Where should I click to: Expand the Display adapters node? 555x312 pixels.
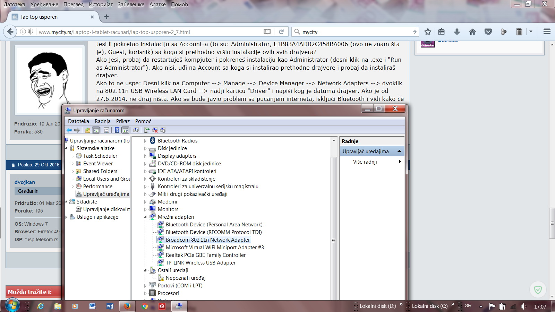145,156
